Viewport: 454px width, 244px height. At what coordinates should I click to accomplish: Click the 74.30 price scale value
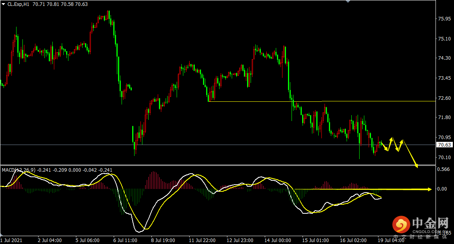coord(445,58)
